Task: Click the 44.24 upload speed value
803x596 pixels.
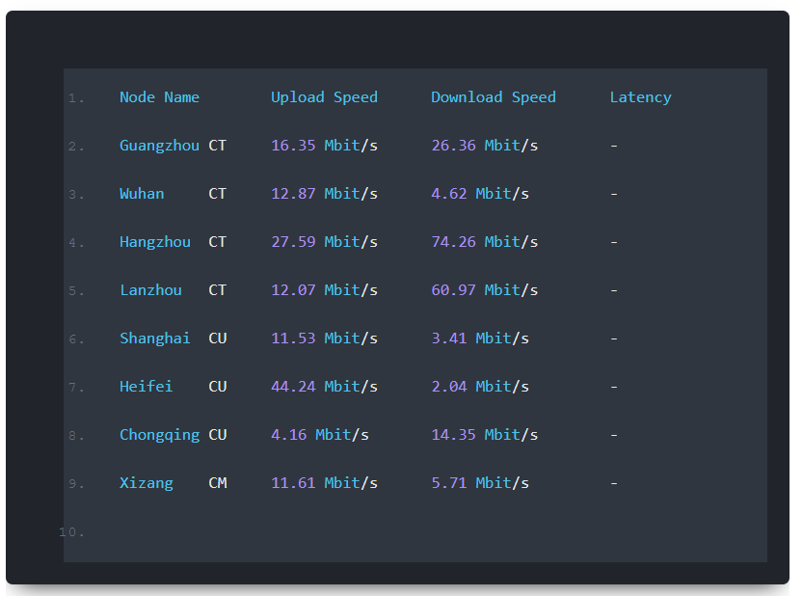Action: pyautogui.click(x=293, y=387)
